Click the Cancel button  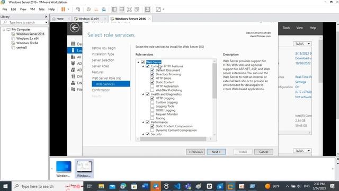tap(264, 152)
